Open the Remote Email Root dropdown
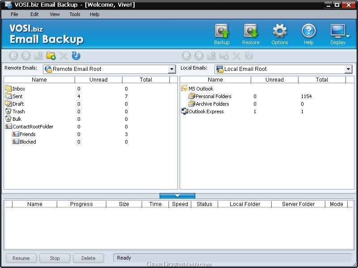 click(172, 69)
